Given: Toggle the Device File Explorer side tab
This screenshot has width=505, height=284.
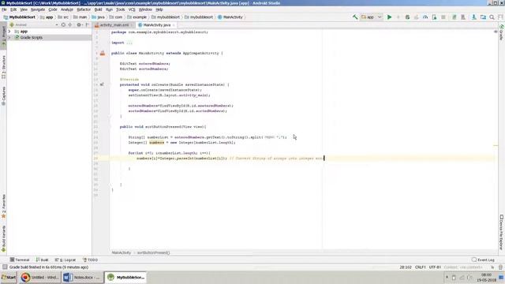Looking at the screenshot, I should 502,233.
